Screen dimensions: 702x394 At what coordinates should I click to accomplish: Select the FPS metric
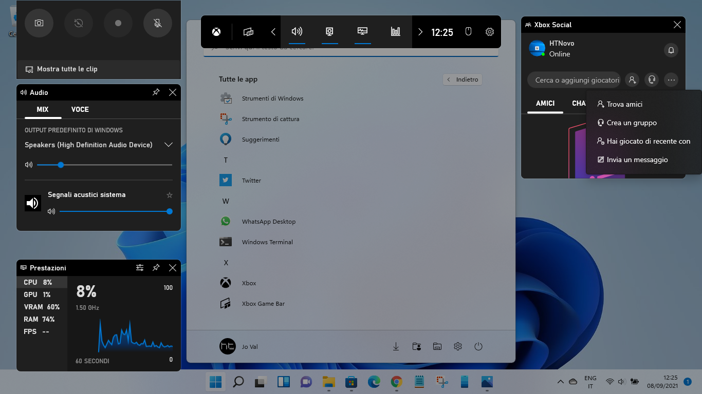coord(42,331)
